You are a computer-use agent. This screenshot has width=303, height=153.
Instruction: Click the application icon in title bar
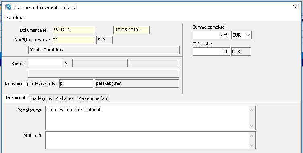(8, 7)
